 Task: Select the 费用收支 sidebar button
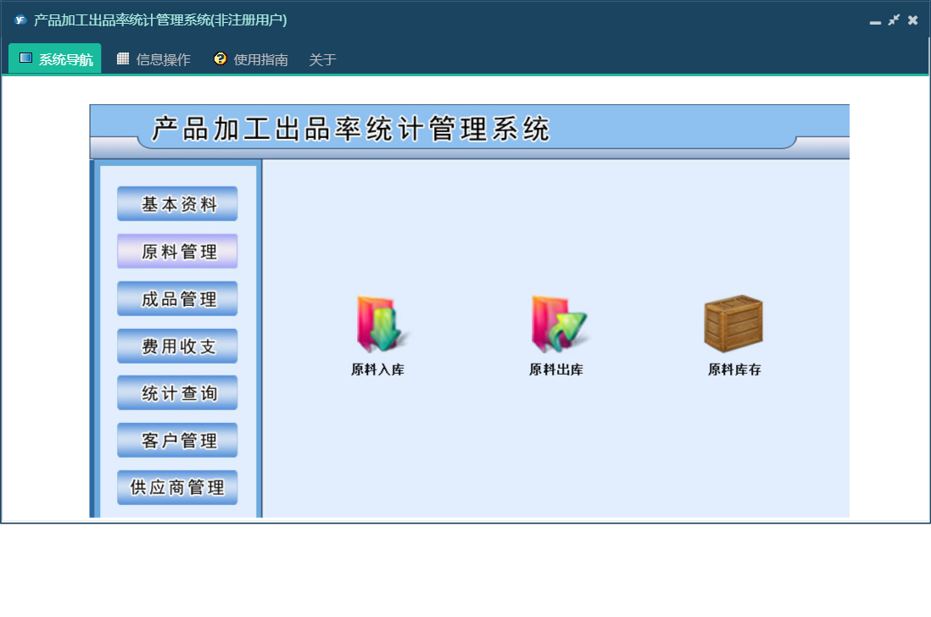click(177, 346)
